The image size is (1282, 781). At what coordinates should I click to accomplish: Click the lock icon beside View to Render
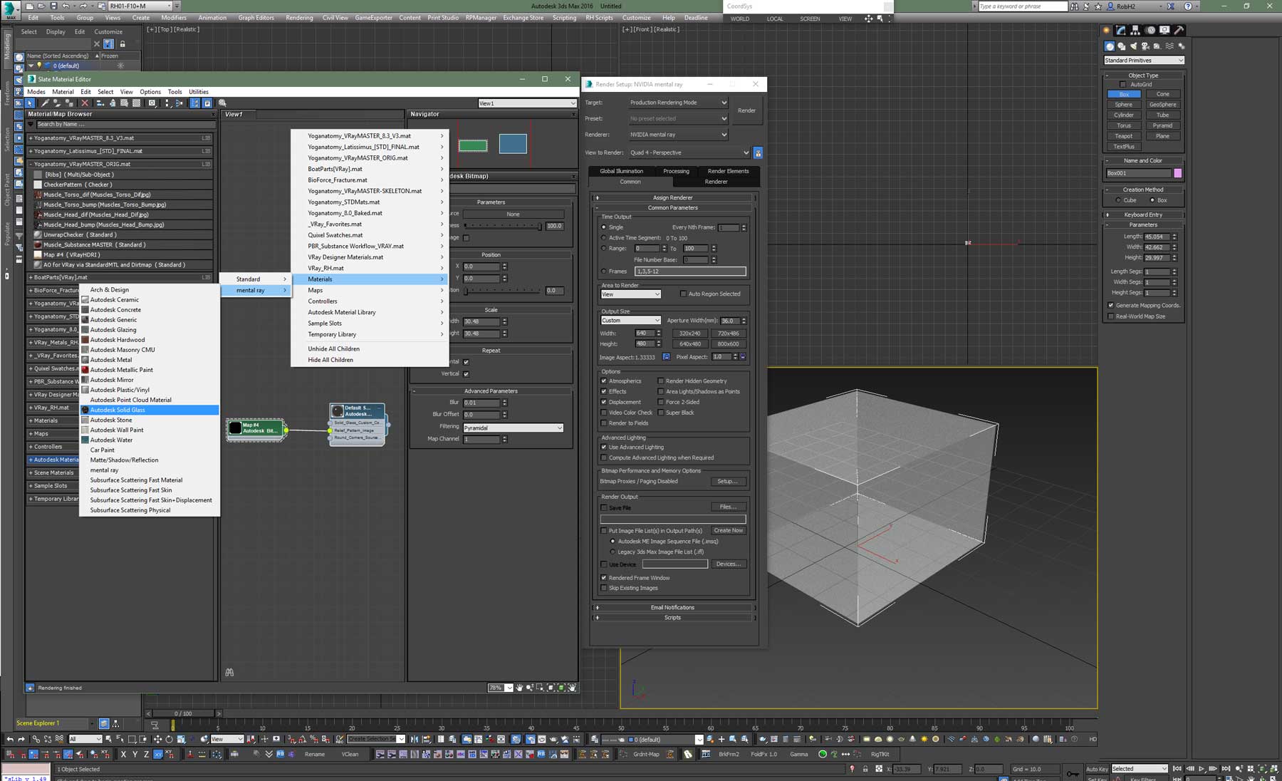coord(758,152)
